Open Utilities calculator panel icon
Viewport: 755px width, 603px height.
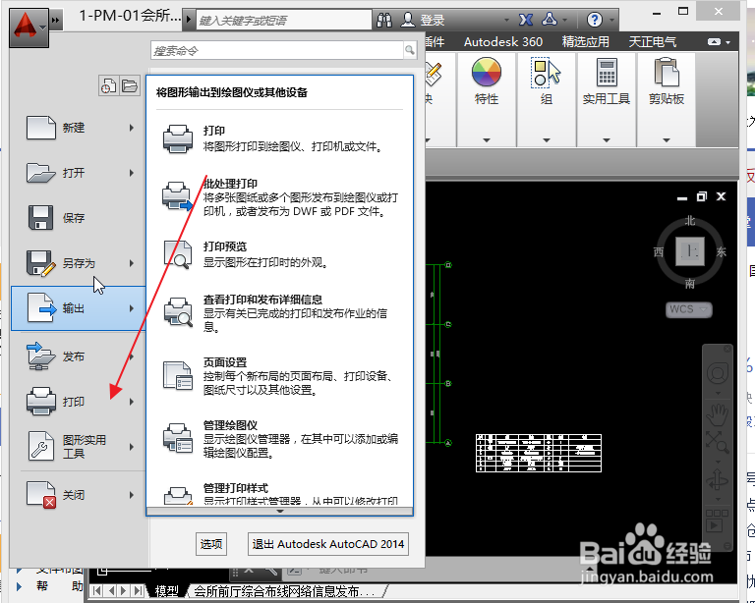coord(607,72)
